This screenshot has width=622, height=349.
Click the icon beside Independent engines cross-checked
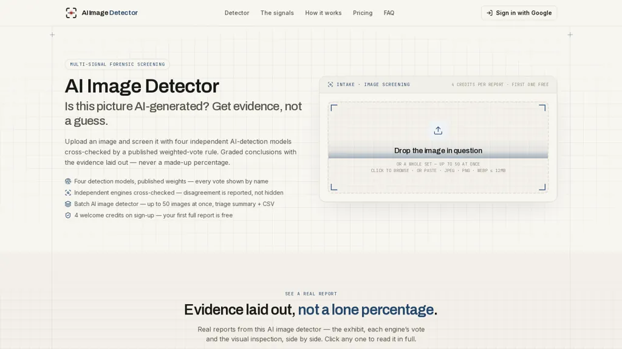[68, 193]
